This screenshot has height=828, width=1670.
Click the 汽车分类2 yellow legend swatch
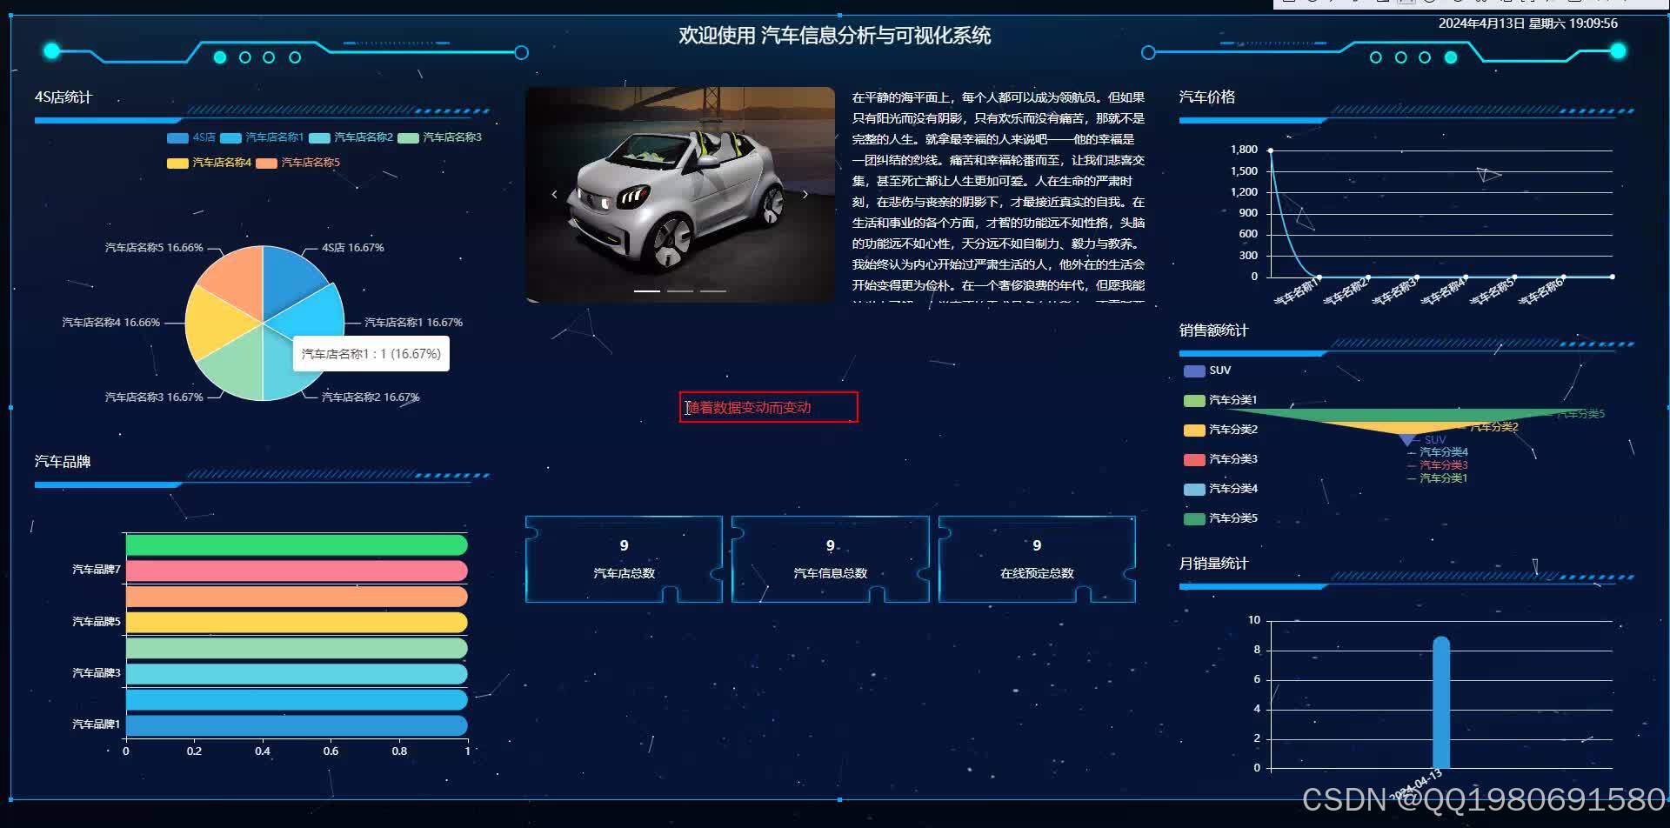click(x=1195, y=430)
